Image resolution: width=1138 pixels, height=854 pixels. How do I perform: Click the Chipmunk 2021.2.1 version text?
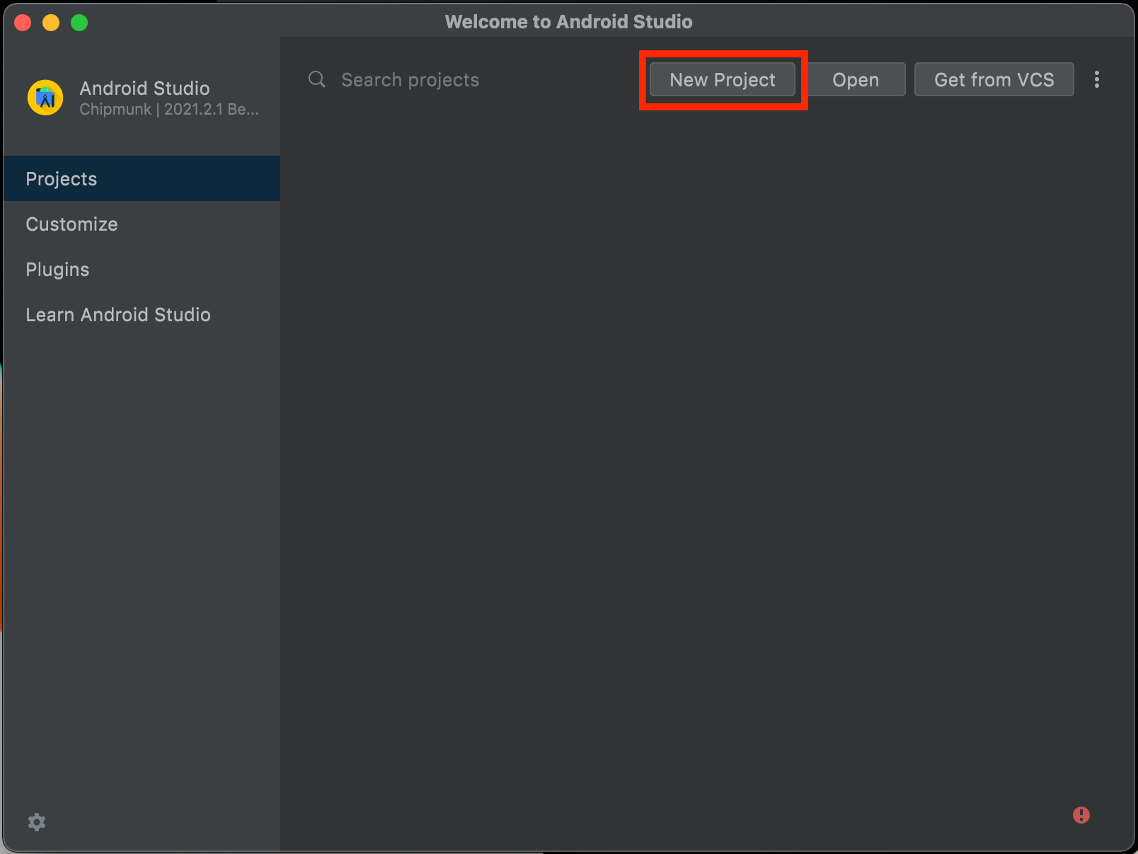[x=169, y=109]
